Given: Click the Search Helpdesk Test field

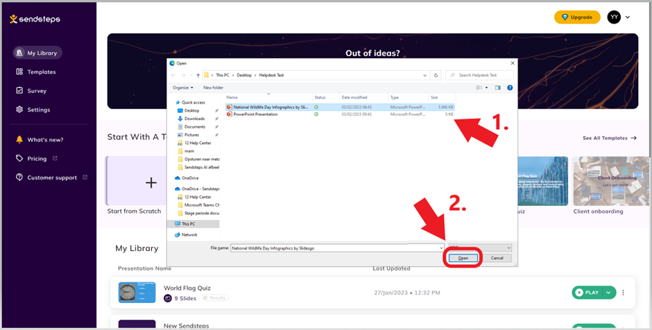Looking at the screenshot, I should (x=479, y=76).
